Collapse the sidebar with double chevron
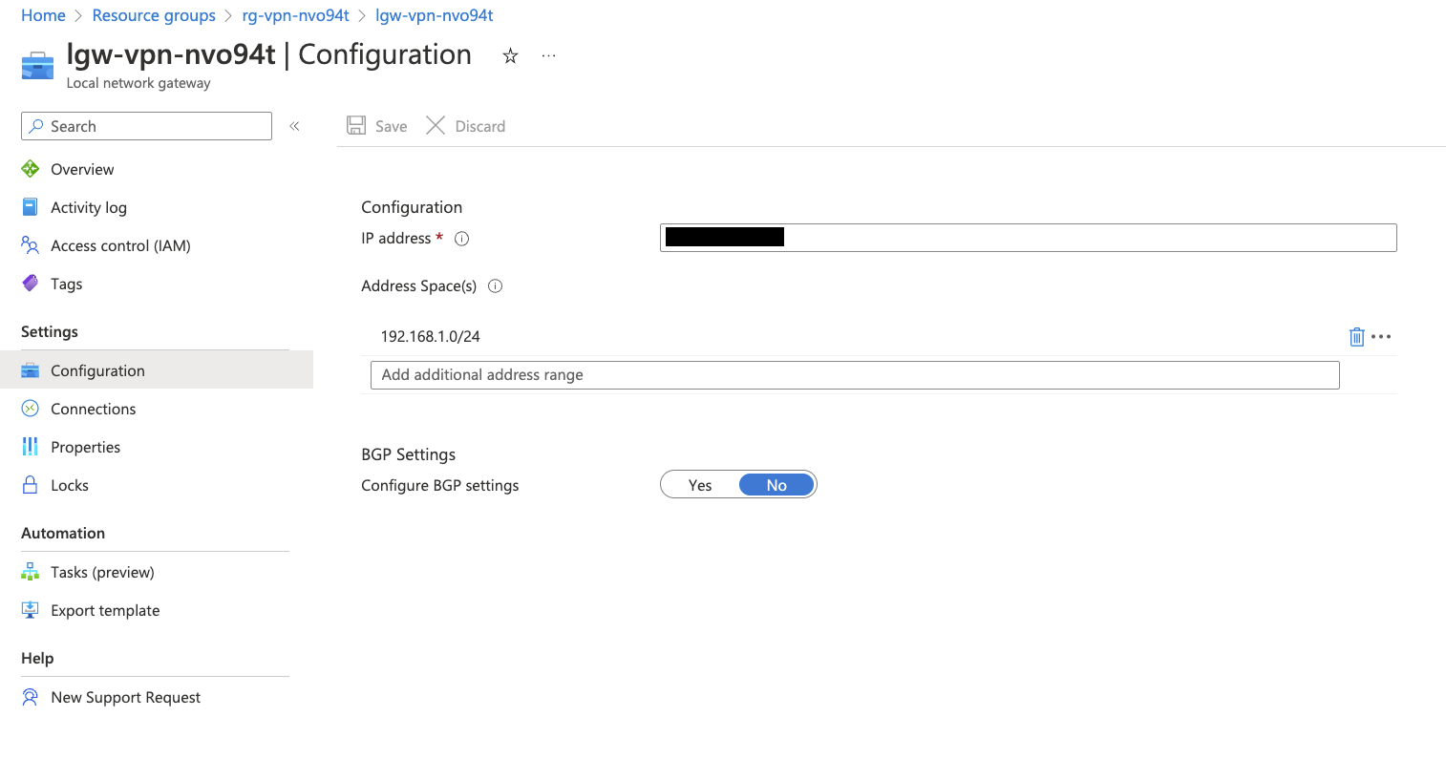Image resolution: width=1446 pixels, height=759 pixels. pyautogui.click(x=294, y=126)
